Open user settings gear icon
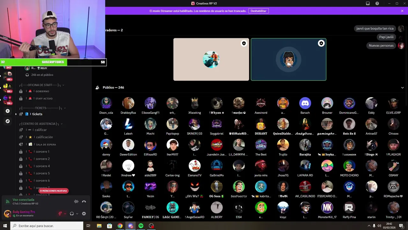408x230 pixels. pyautogui.click(x=84, y=214)
